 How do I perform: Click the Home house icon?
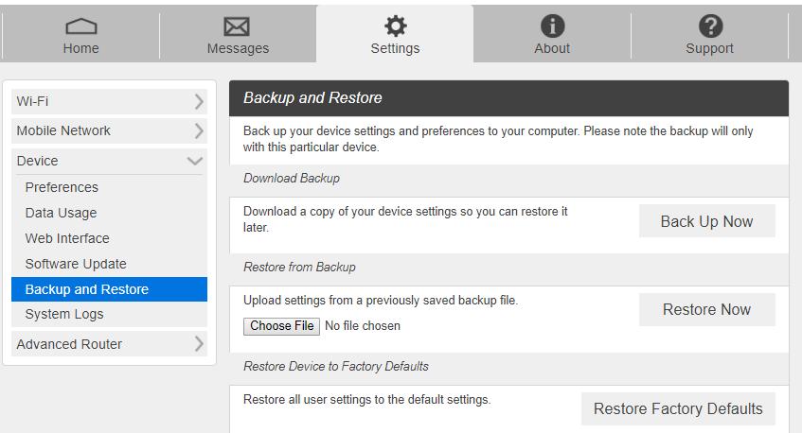pyautogui.click(x=80, y=26)
